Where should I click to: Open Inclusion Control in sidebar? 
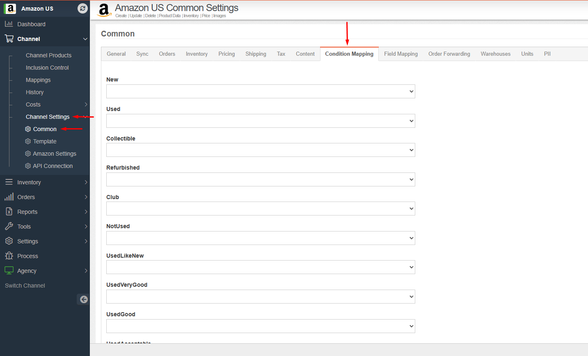point(47,68)
